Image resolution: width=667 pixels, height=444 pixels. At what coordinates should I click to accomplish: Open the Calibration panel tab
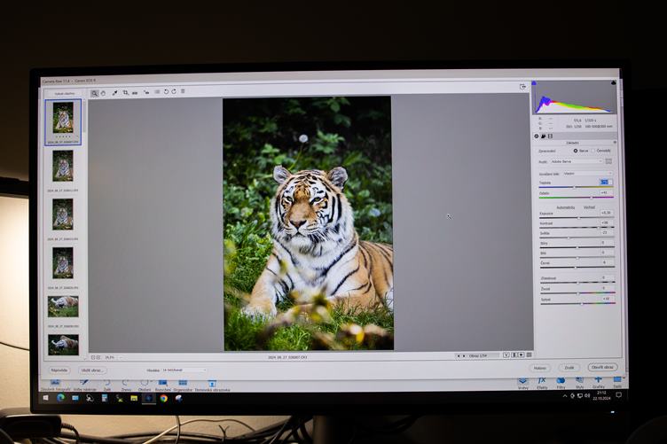tap(551, 136)
